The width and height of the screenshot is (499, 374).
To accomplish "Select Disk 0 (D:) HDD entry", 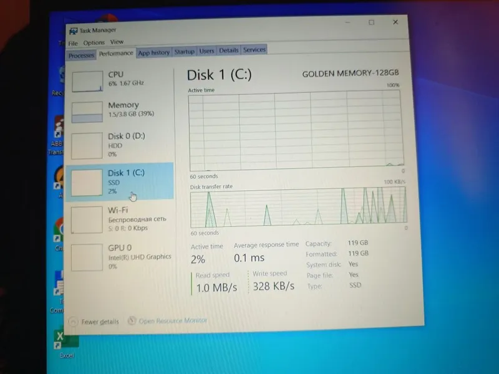I will (120, 146).
